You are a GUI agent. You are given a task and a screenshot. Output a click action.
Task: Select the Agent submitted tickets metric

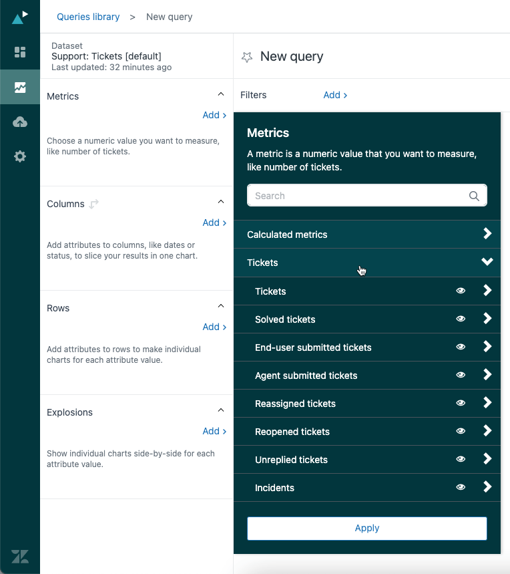click(x=306, y=376)
